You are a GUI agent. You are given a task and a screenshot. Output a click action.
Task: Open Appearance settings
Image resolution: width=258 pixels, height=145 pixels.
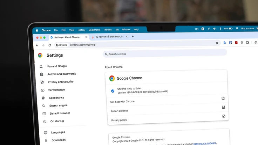[x=56, y=97]
